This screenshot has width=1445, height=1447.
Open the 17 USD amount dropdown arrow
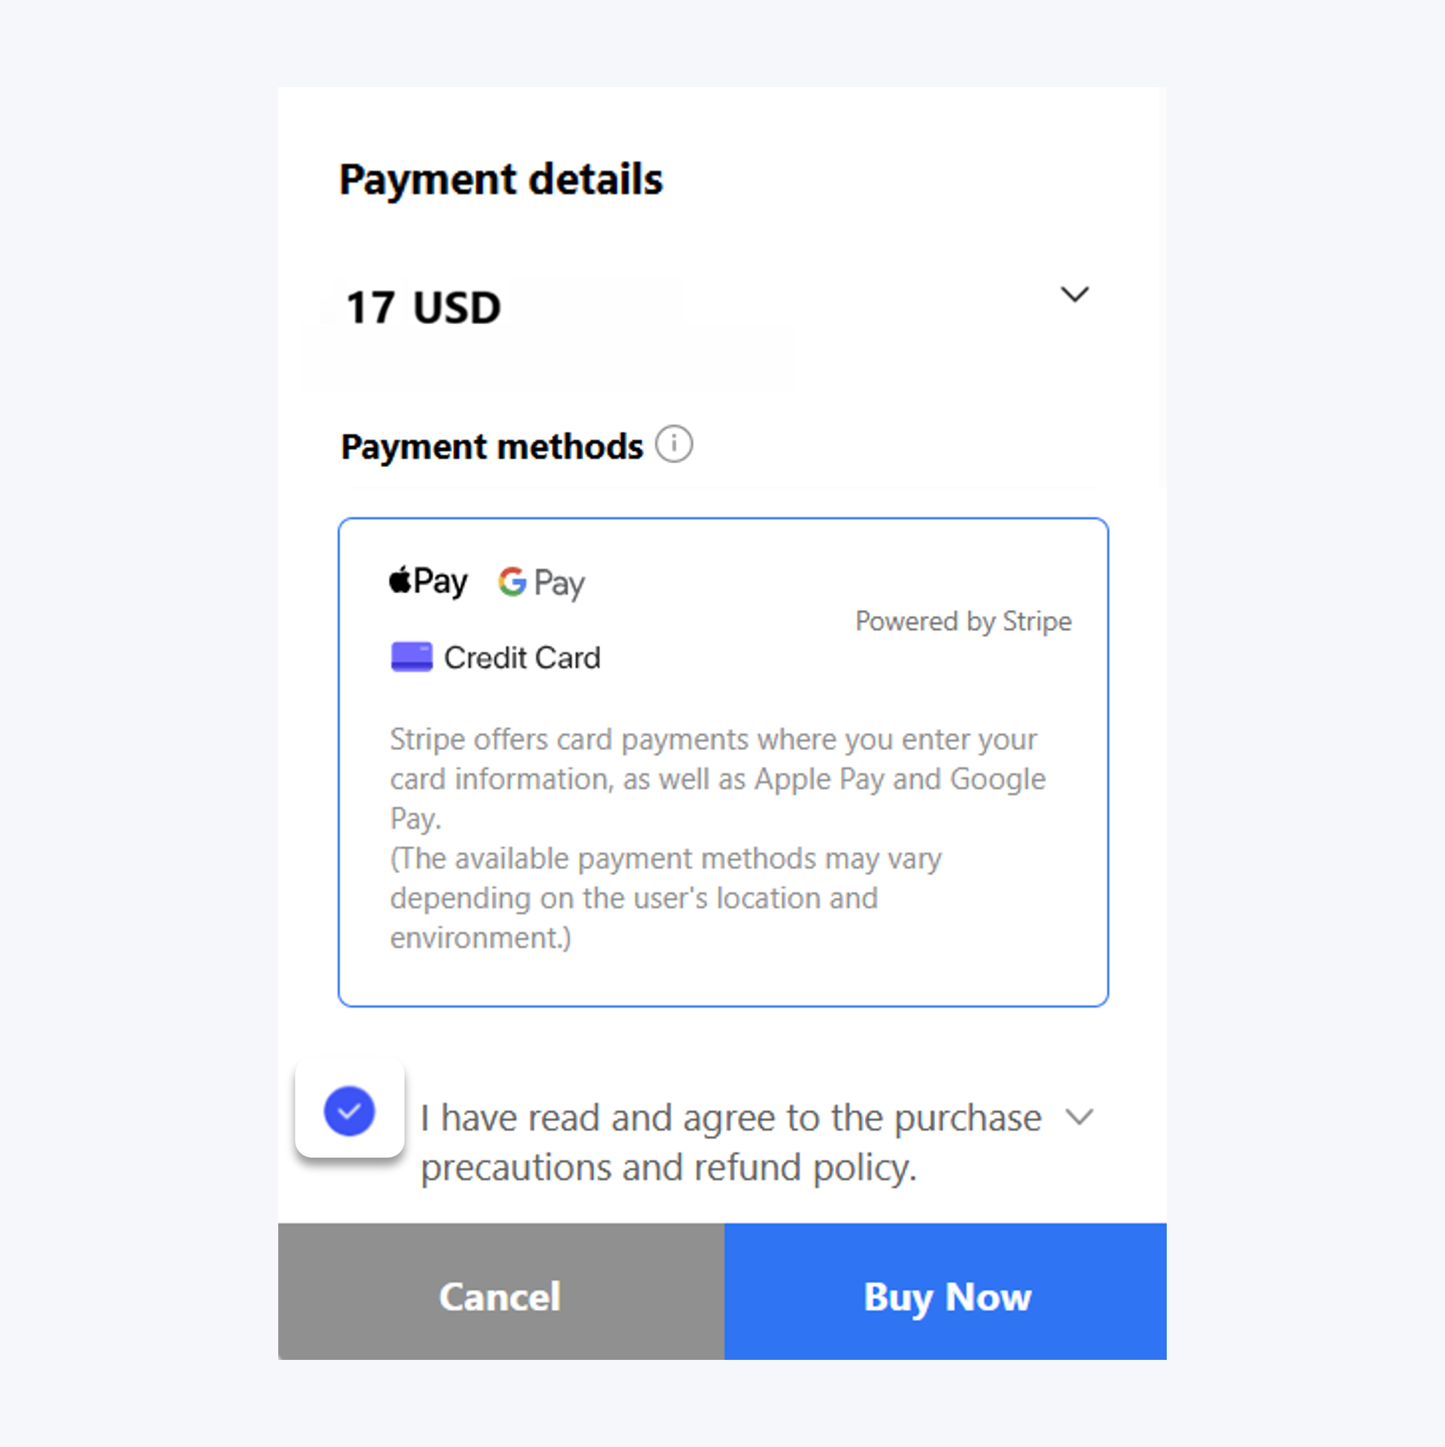[1074, 294]
